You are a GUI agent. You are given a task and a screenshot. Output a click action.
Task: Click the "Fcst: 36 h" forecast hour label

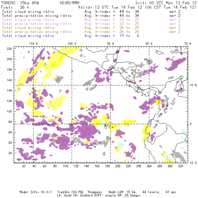(15, 7)
